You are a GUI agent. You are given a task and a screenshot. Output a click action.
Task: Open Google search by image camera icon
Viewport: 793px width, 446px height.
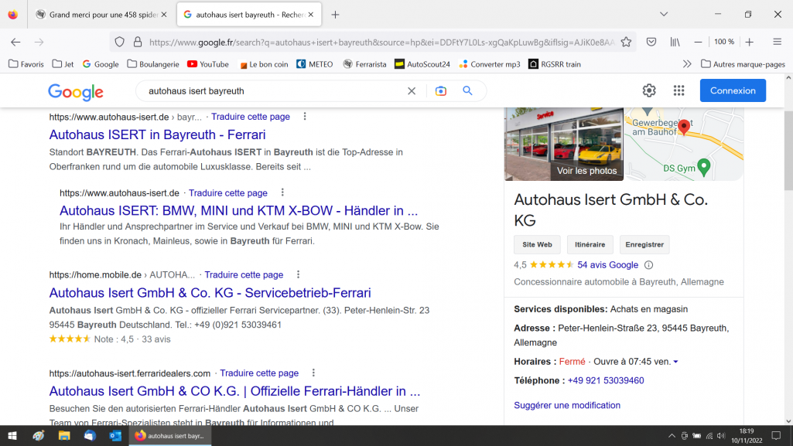440,90
